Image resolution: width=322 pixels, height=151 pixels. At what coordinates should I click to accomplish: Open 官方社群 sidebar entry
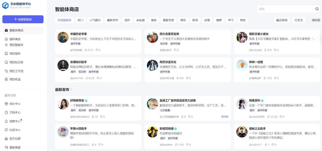(x=13, y=139)
